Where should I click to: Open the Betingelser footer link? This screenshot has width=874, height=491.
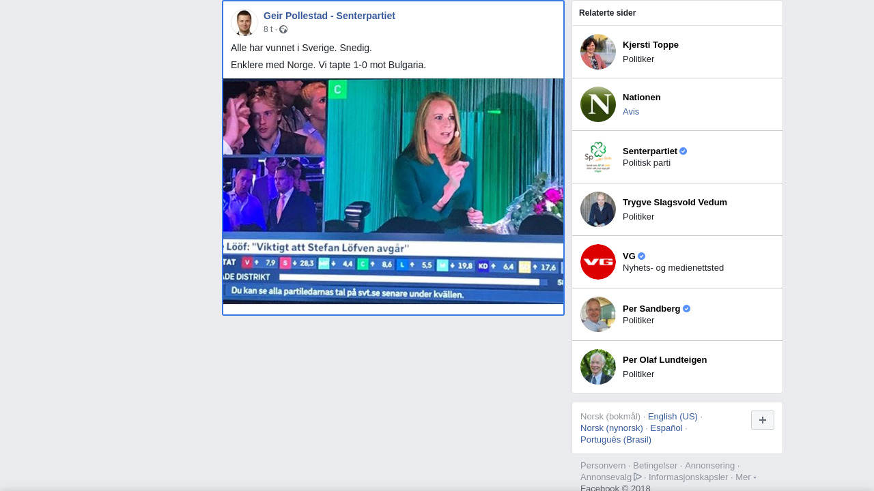click(x=655, y=466)
